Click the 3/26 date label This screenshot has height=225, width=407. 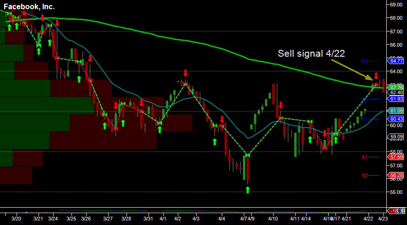(x=86, y=219)
